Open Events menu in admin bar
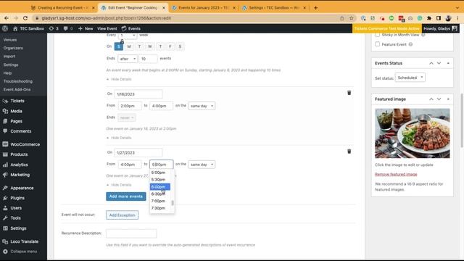The height and width of the screenshot is (261, 464). [x=131, y=28]
